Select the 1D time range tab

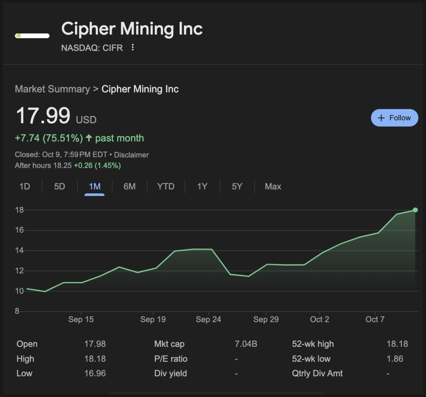pos(25,187)
